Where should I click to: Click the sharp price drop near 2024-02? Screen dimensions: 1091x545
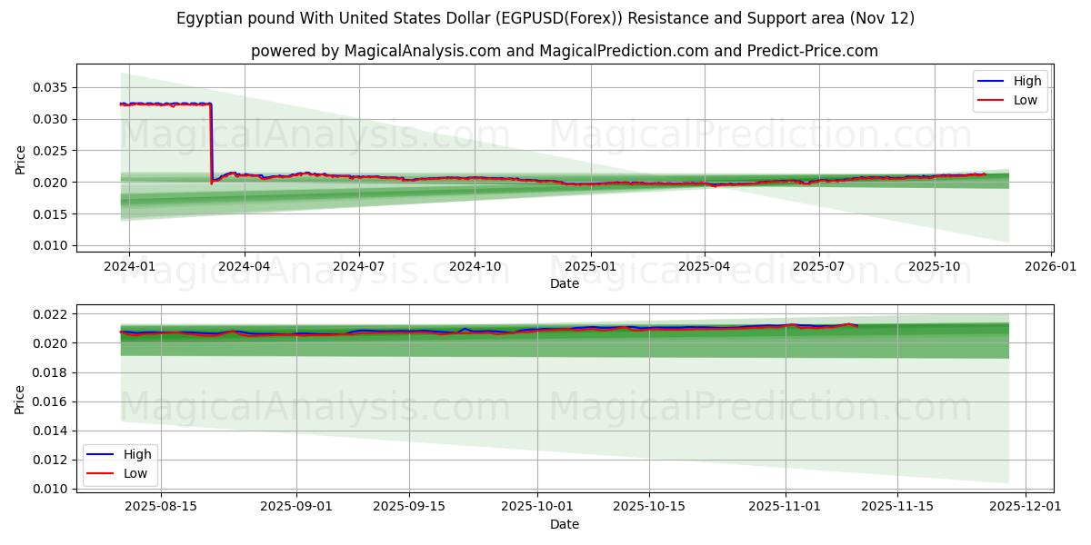pyautogui.click(x=212, y=145)
